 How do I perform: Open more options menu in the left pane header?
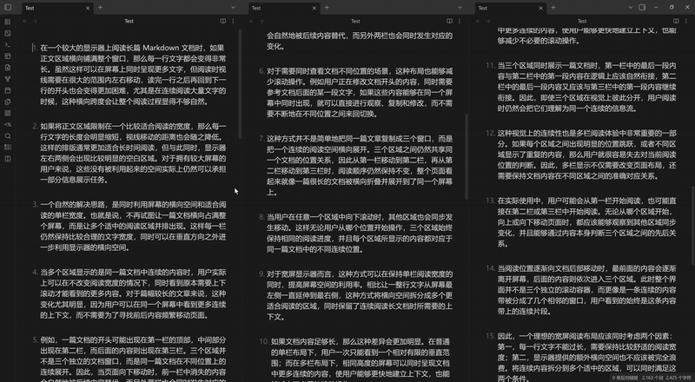pos(233,22)
